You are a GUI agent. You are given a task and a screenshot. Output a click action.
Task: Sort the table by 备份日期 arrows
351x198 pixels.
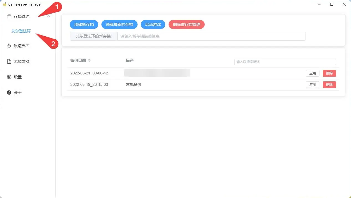(89, 60)
